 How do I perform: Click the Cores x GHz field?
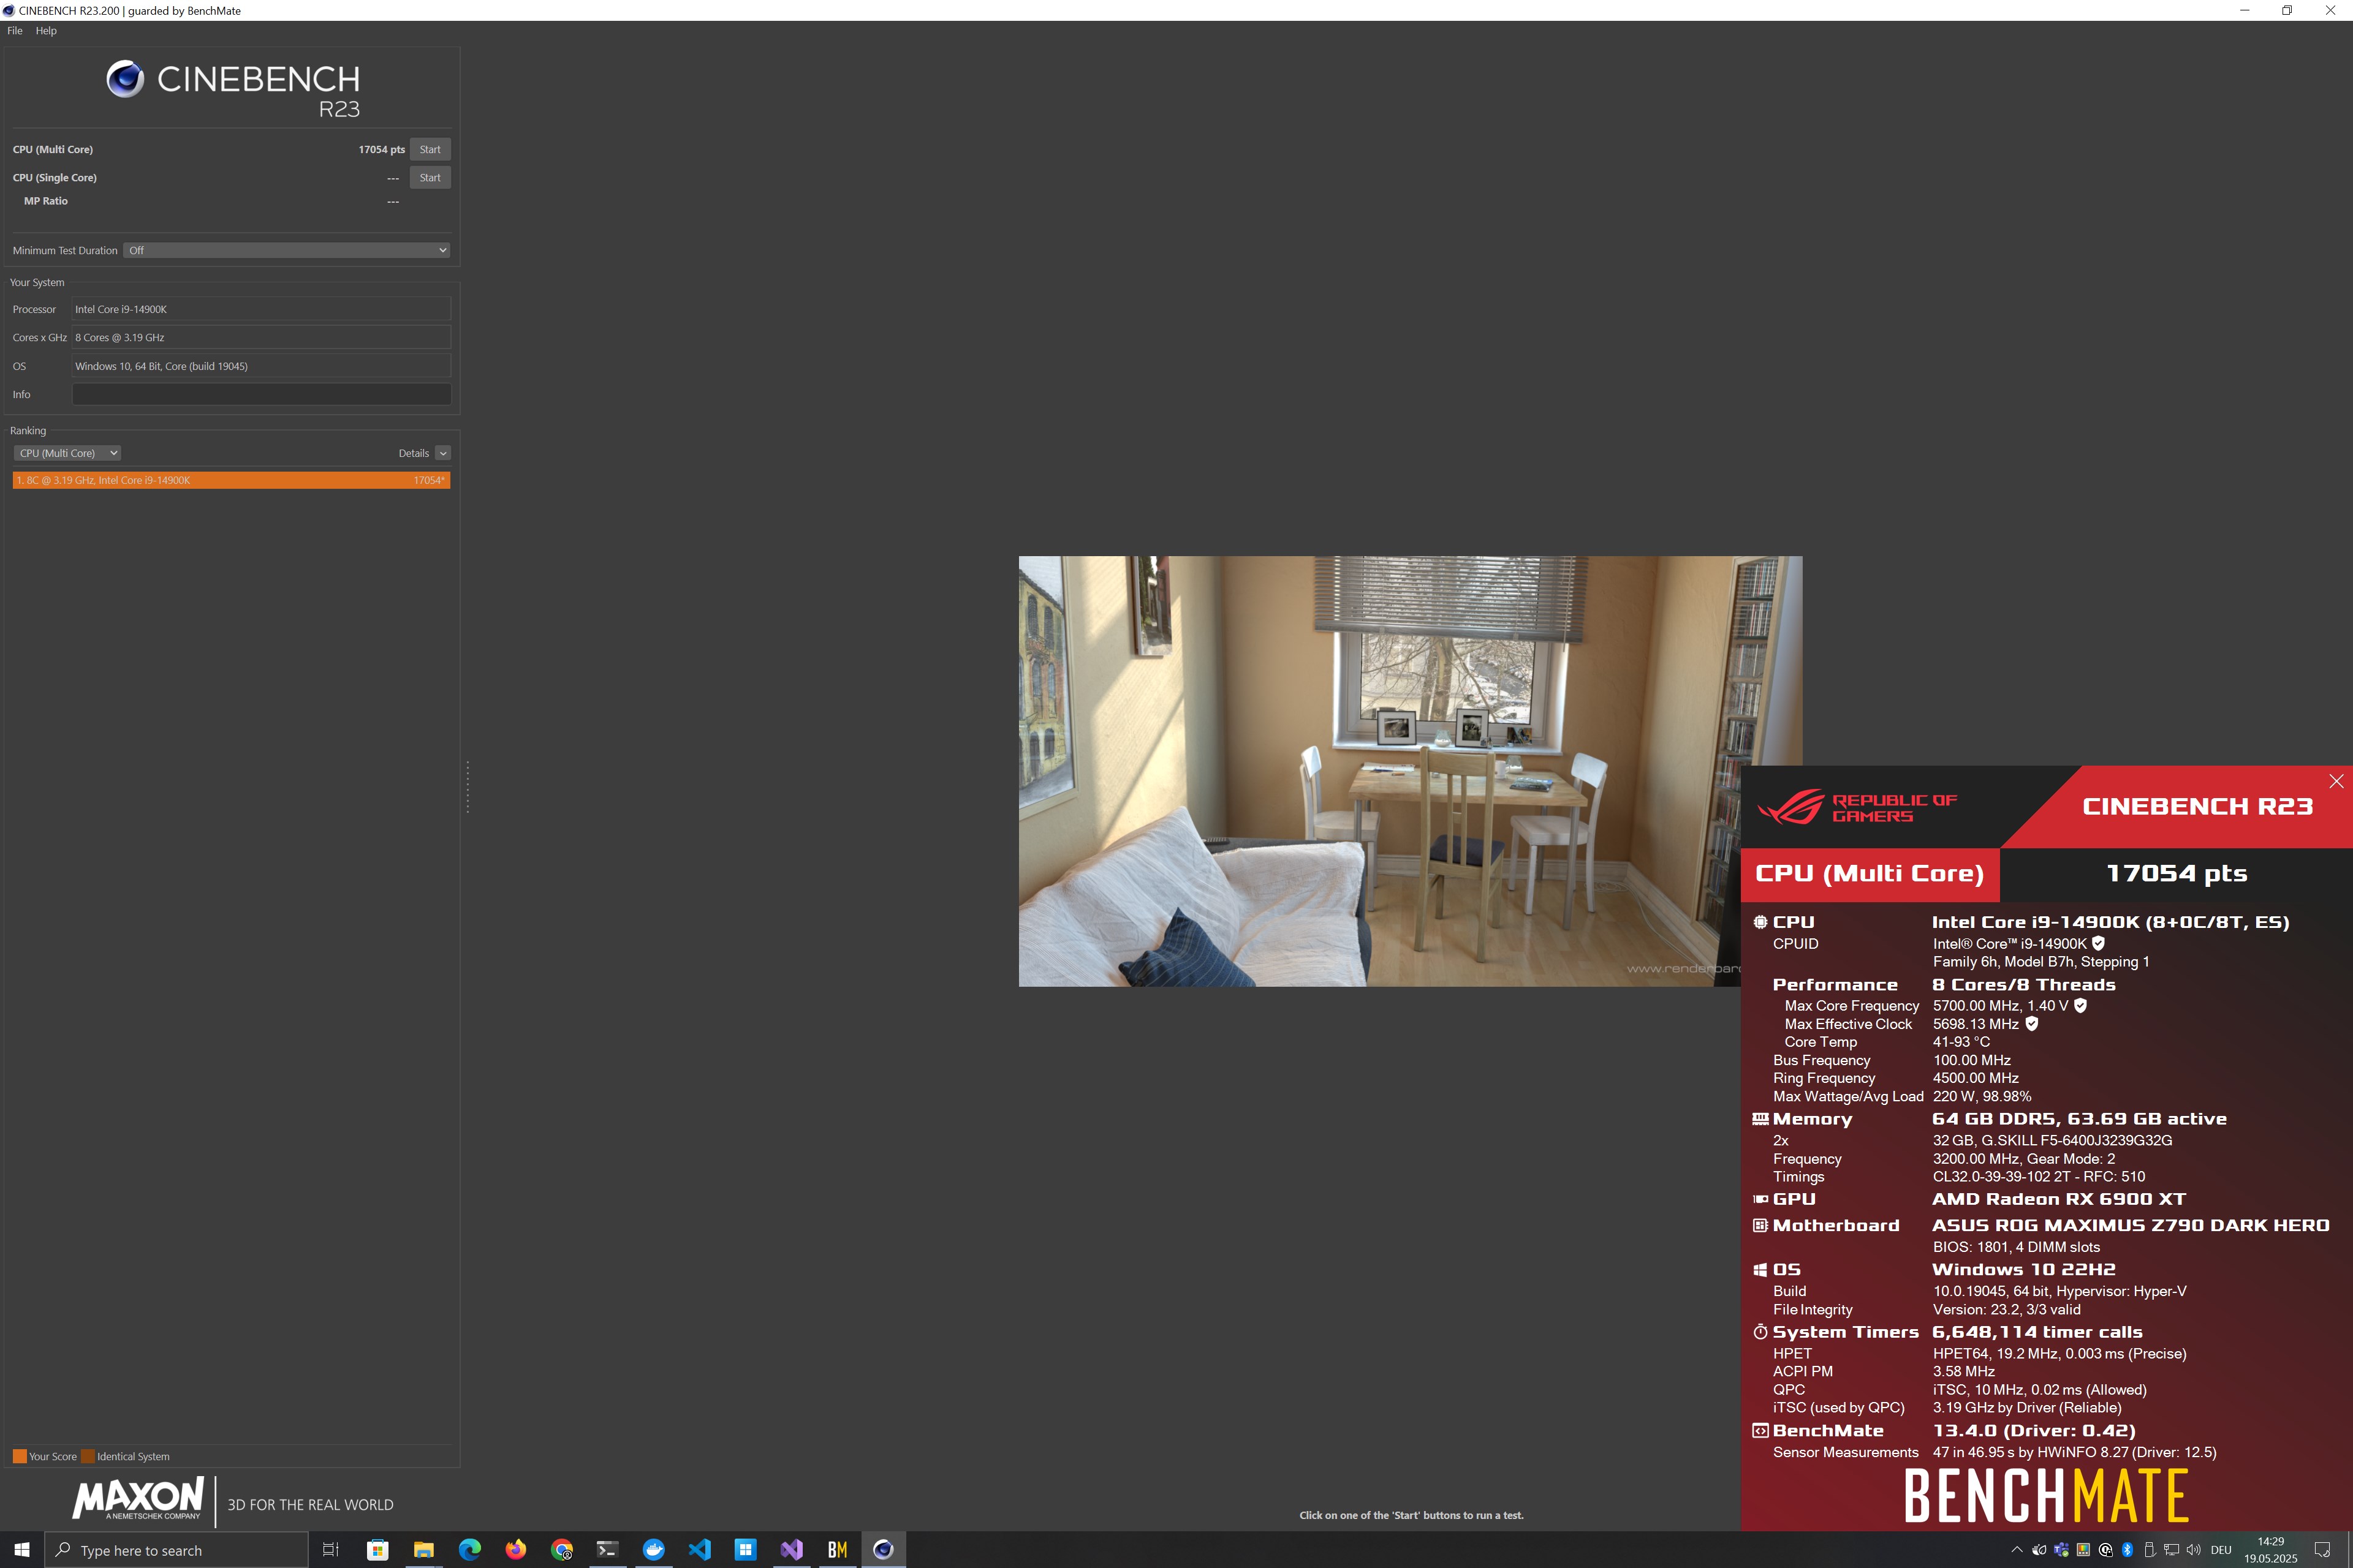261,337
